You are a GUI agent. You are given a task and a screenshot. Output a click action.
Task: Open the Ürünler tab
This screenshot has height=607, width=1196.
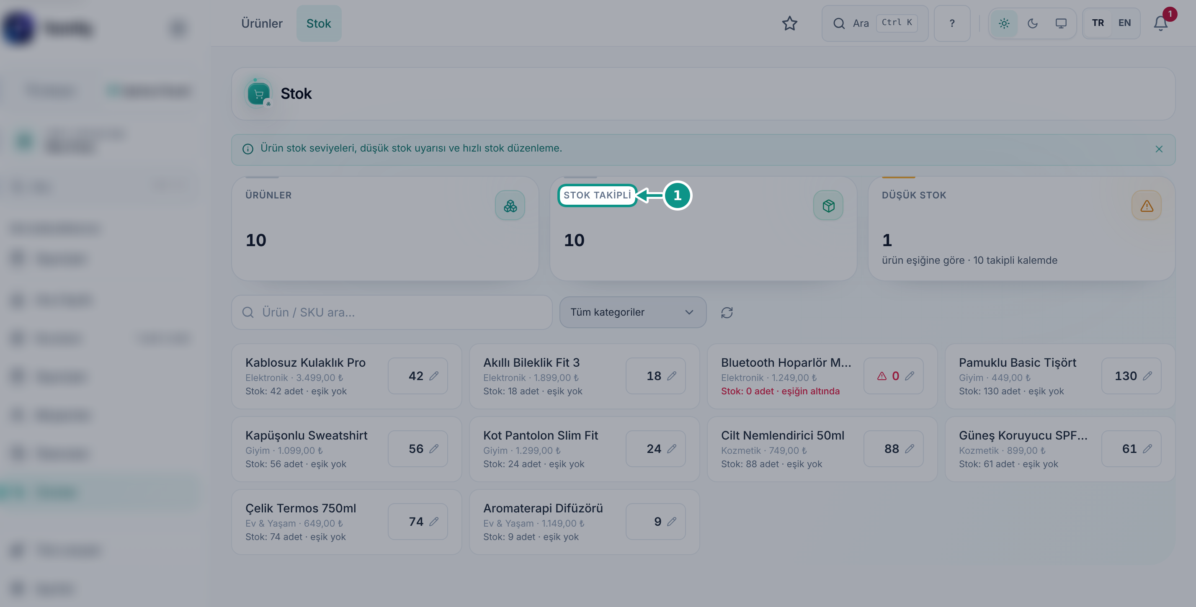261,23
